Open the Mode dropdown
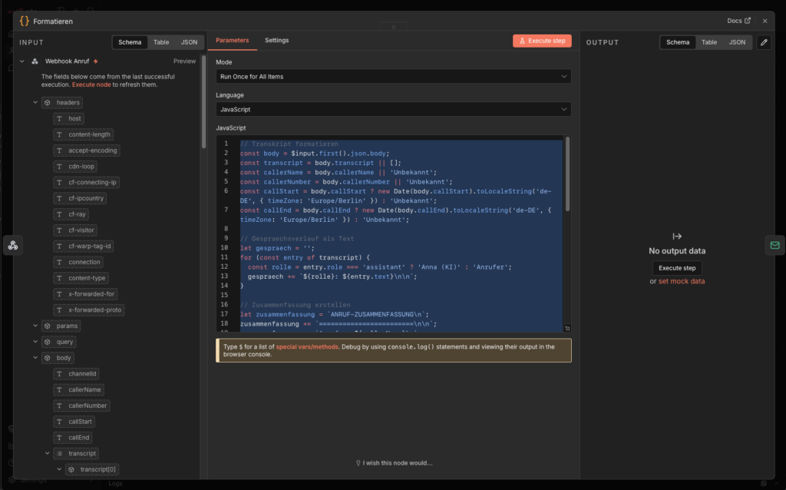Screen dimensions: 786x490 393,77
